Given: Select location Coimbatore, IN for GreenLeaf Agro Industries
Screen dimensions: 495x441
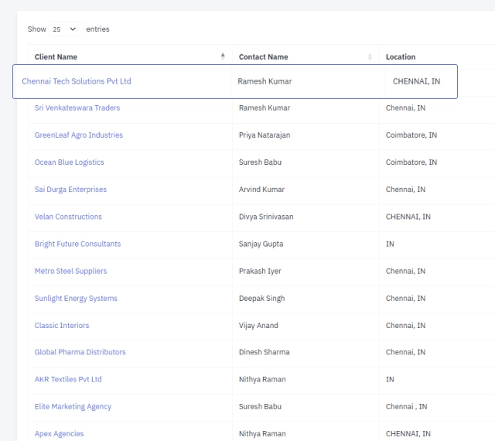Looking at the screenshot, I should coord(411,135).
